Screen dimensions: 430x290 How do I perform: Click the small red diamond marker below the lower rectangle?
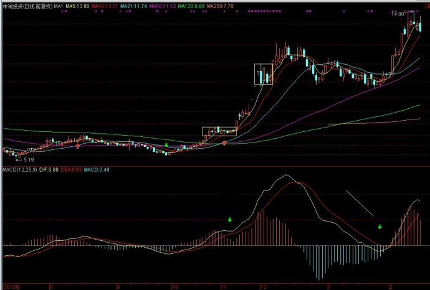click(x=225, y=144)
